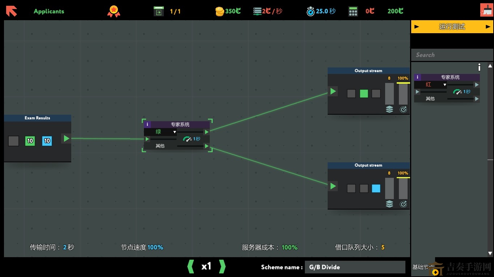Click the broom clear-scheme icon

pos(486,10)
